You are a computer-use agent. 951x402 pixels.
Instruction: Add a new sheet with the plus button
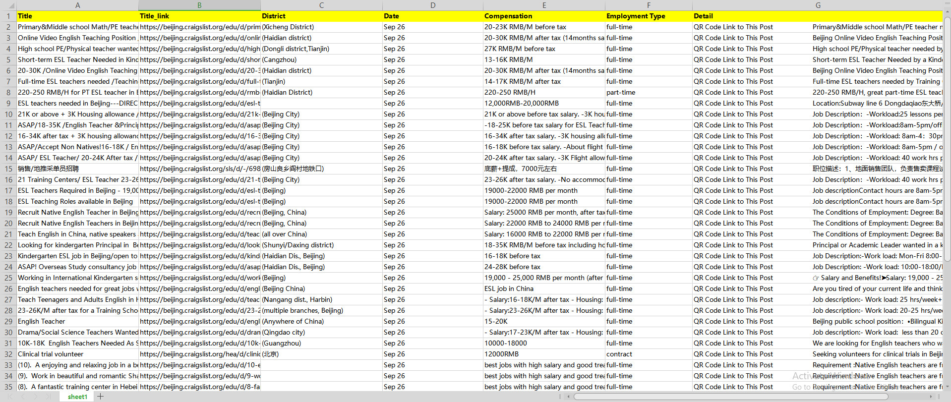[x=100, y=397]
